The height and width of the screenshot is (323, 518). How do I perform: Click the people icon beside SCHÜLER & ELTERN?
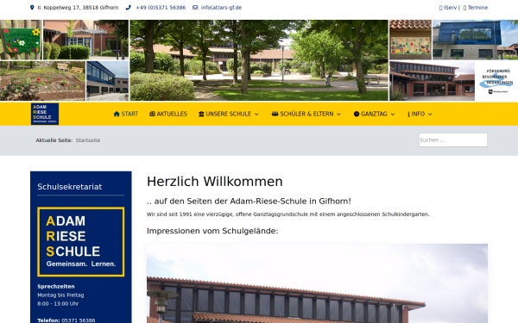point(275,114)
